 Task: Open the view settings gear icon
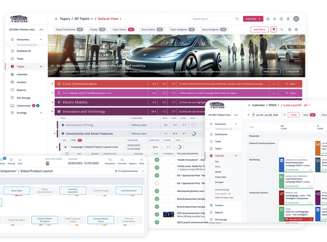(296, 30)
